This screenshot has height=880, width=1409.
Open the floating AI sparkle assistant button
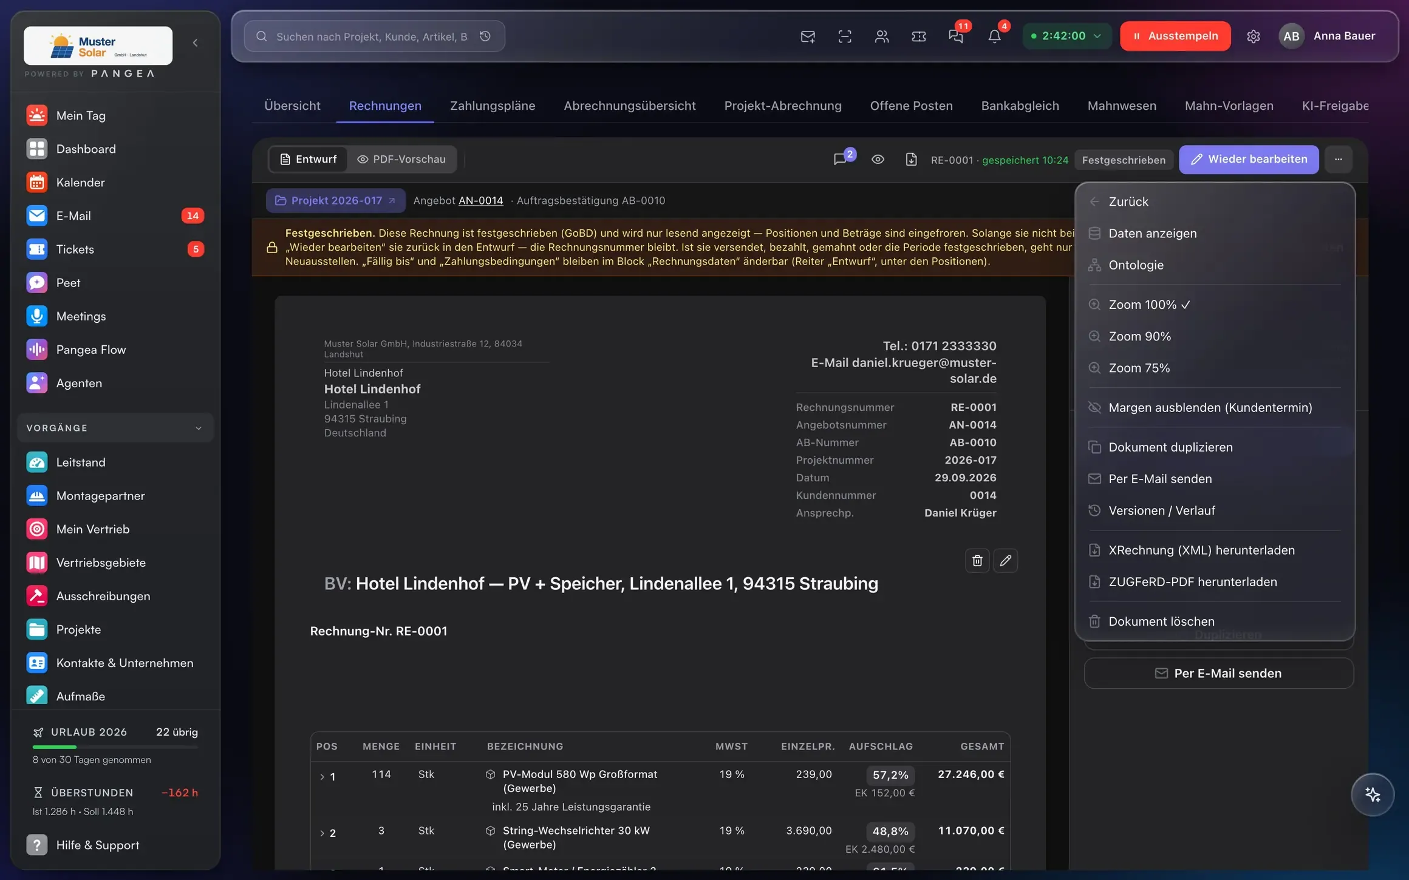1372,794
